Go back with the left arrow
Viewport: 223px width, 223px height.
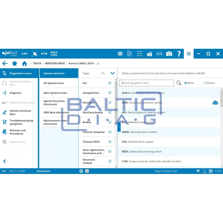5,63
